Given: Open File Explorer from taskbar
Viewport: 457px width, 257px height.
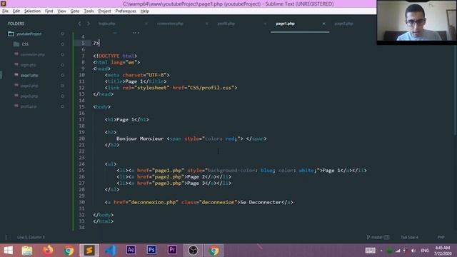Looking at the screenshot, I should click(x=27, y=251).
